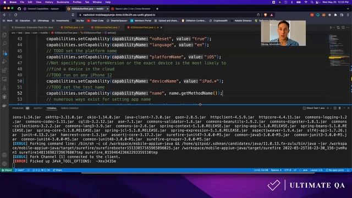Bookmark this page icon beside address bar
Image resolution: width=352 pixels, height=198 pixels.
[73, 15]
